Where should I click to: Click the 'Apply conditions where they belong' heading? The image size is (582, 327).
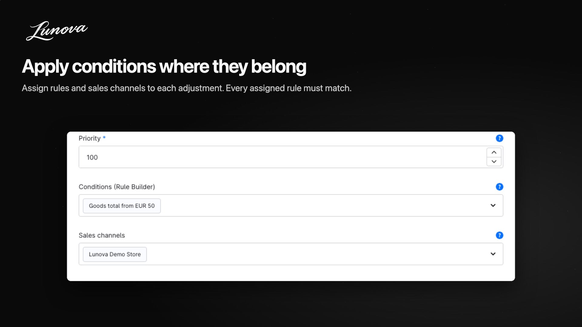(x=164, y=67)
